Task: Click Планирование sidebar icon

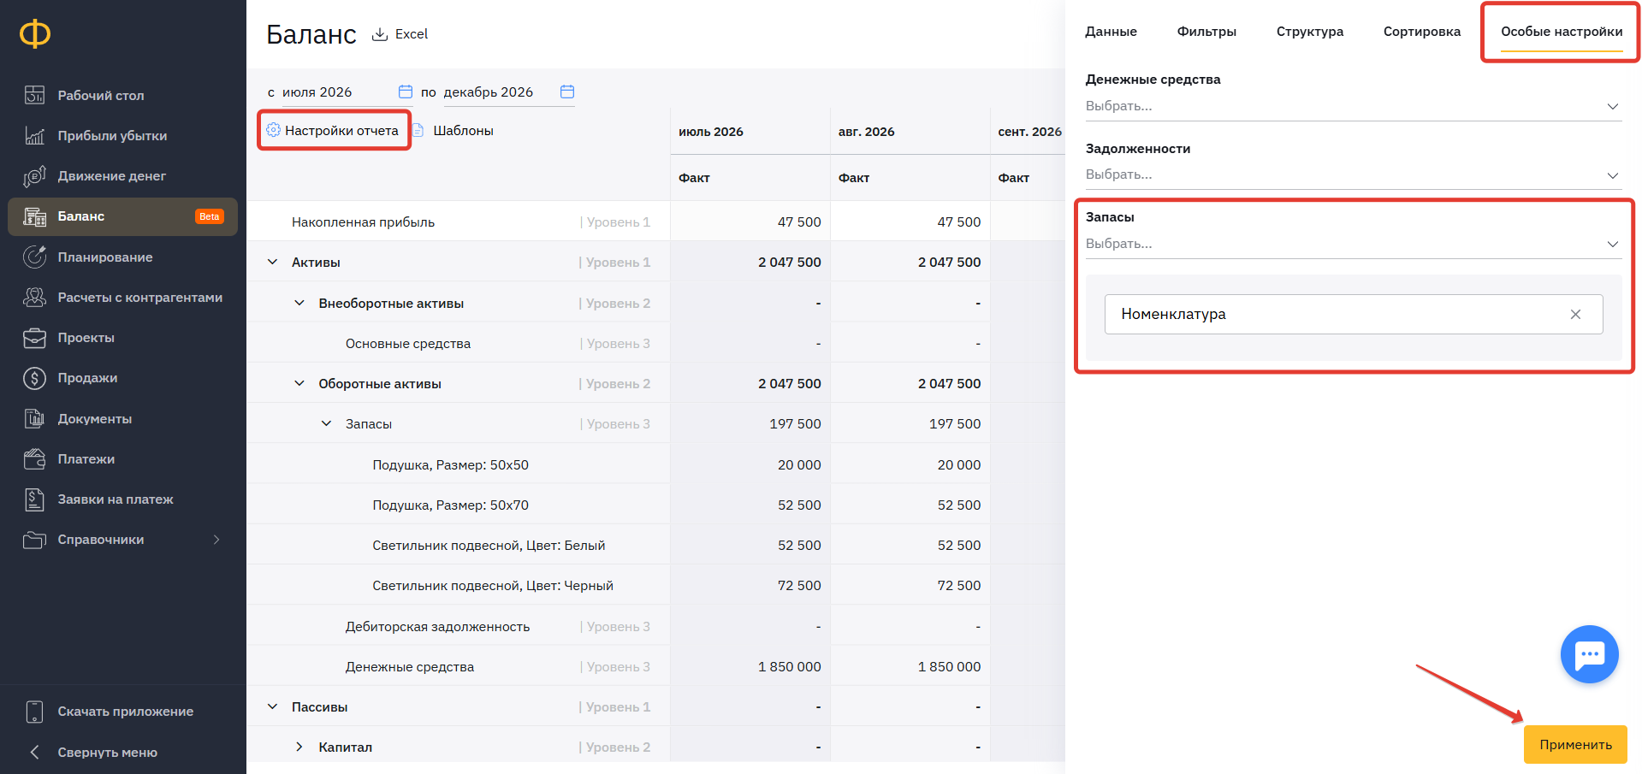Action: tap(34, 257)
